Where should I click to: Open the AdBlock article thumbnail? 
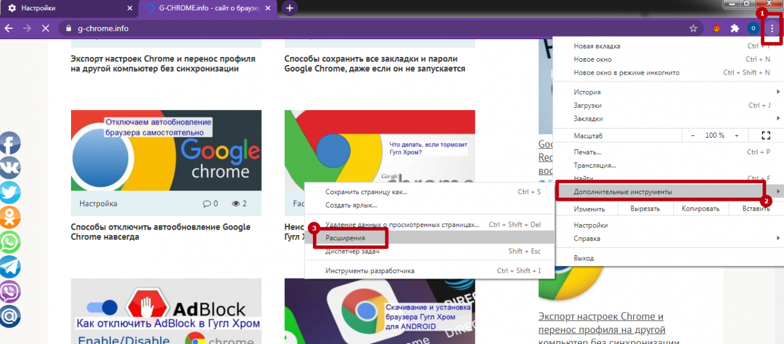[166, 311]
